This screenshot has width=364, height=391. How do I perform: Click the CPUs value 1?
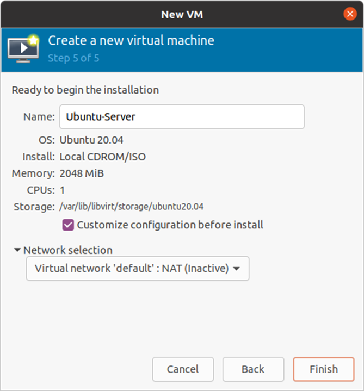(63, 190)
